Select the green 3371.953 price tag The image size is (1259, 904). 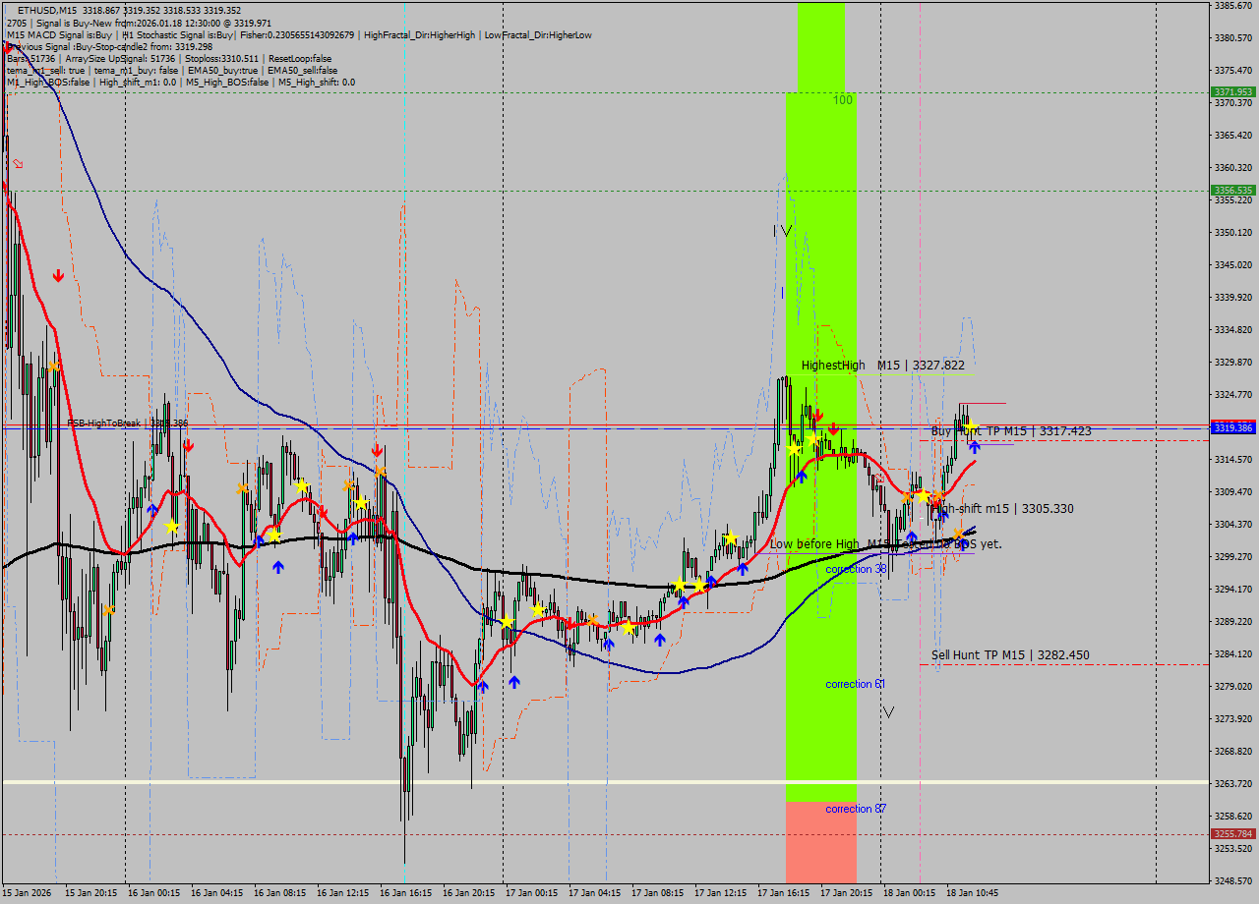click(1232, 91)
